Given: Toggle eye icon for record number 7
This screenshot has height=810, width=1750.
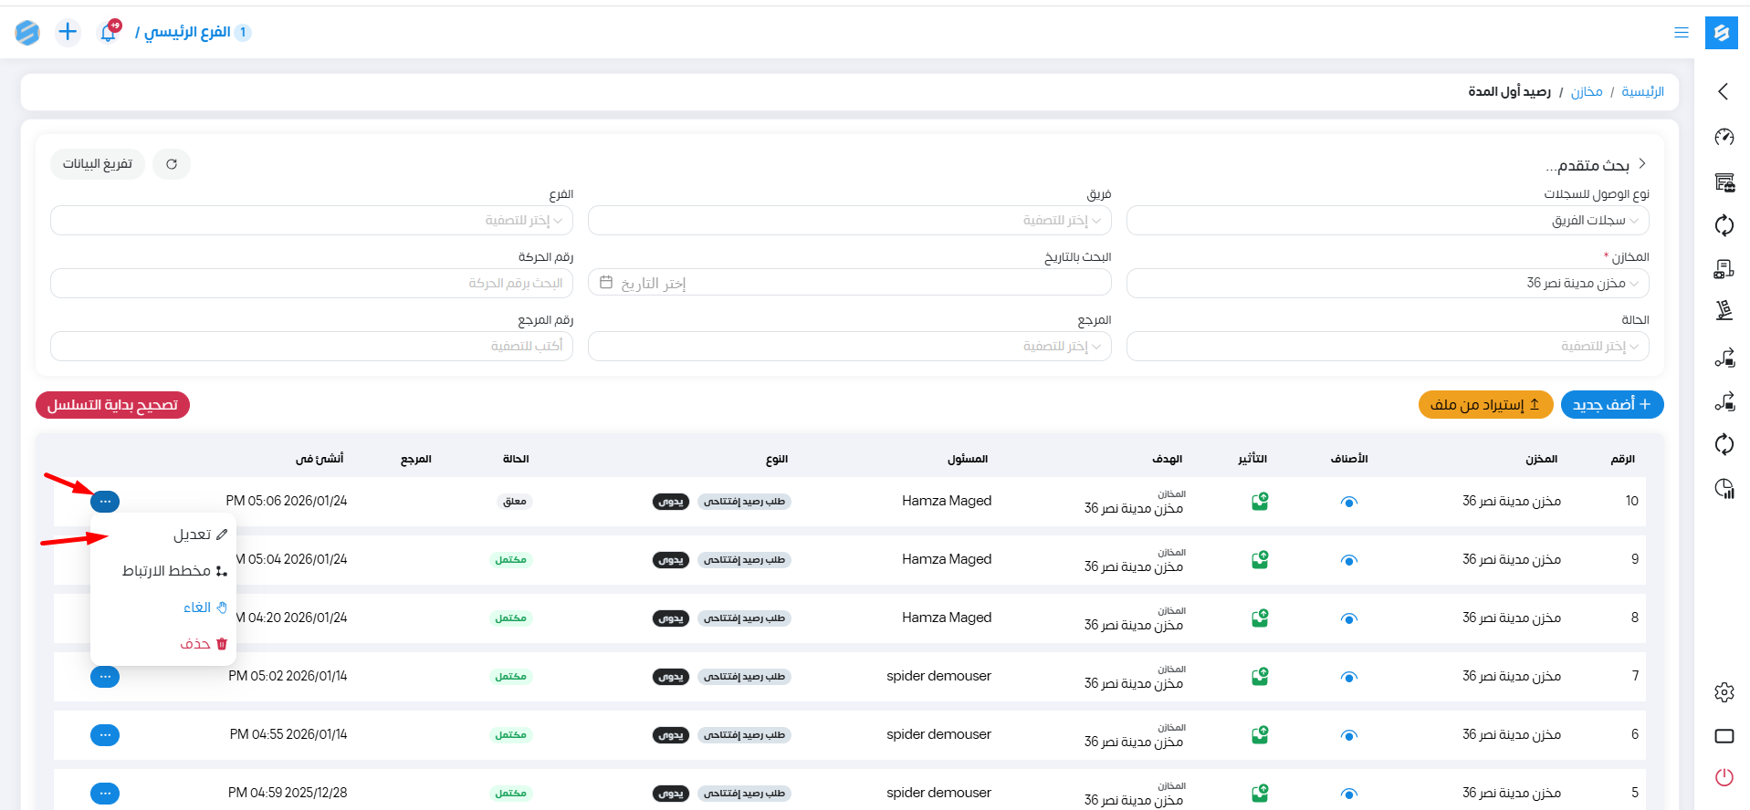Looking at the screenshot, I should 1349,677.
